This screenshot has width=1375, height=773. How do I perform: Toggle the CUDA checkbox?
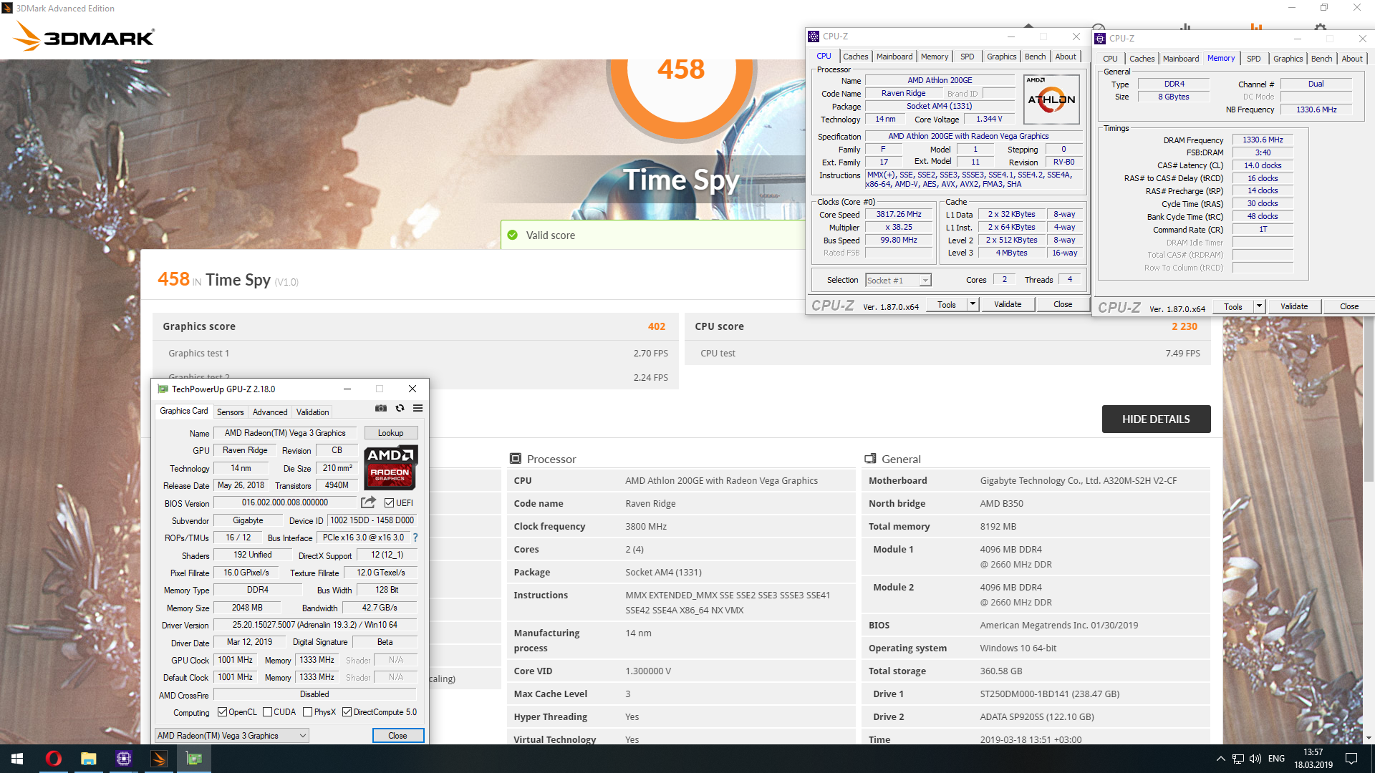click(x=267, y=711)
